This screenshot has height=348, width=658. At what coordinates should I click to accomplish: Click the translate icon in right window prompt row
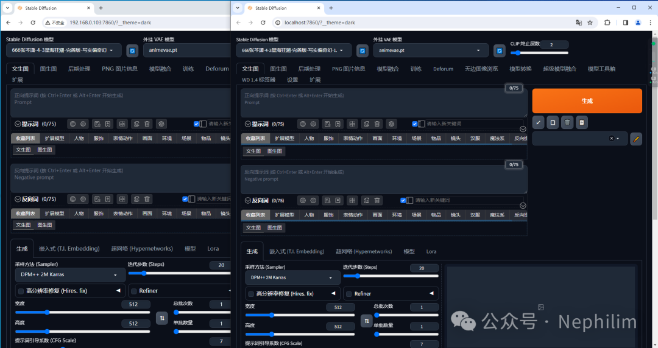pyautogui.click(x=352, y=124)
